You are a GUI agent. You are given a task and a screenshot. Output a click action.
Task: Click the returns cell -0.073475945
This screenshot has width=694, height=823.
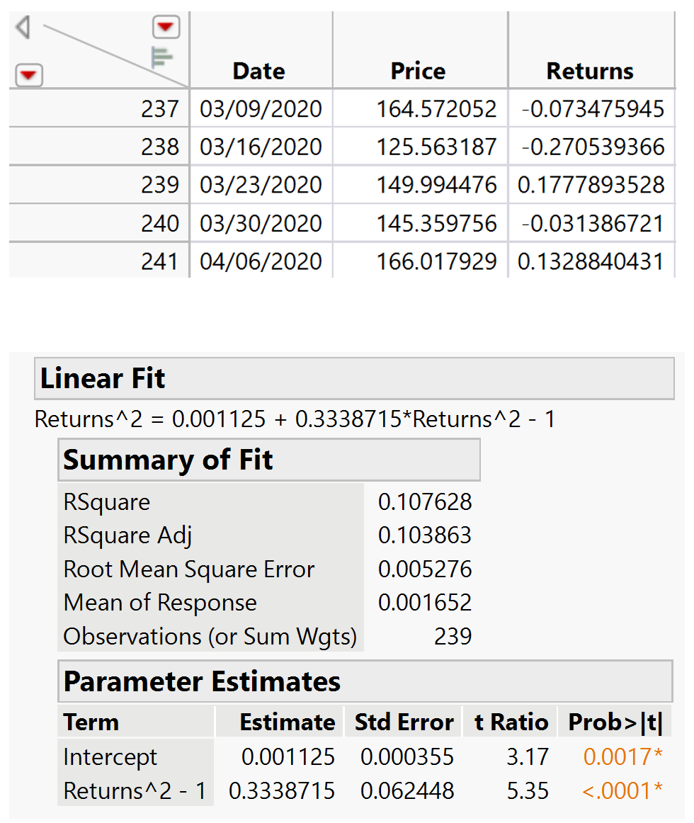tap(592, 108)
